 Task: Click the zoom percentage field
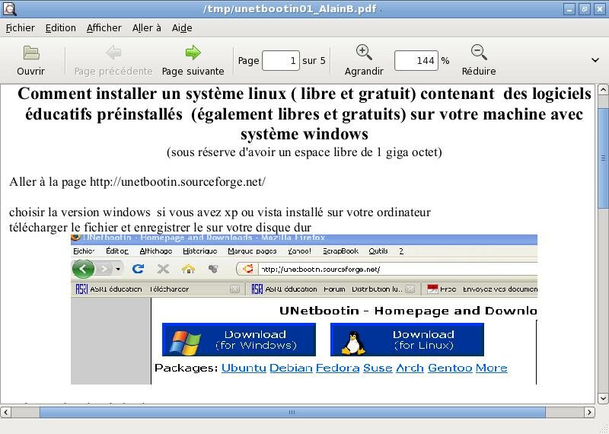tap(416, 61)
